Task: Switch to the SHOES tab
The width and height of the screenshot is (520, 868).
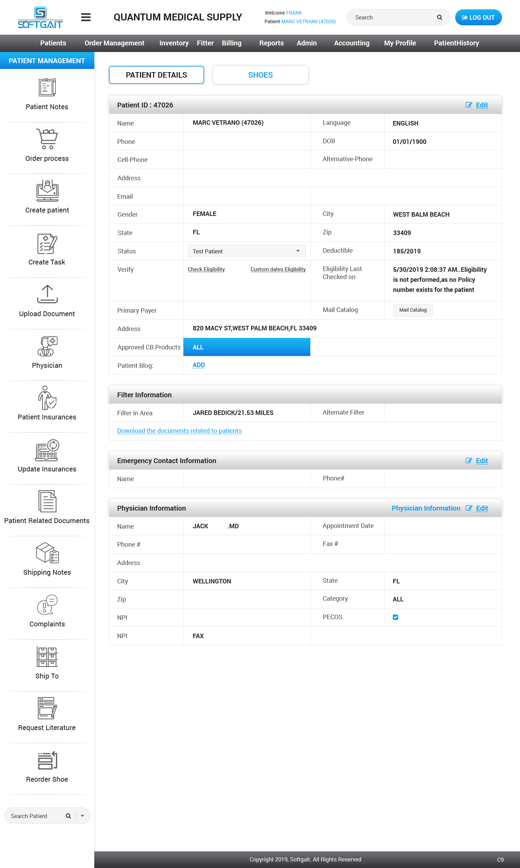Action: pos(260,75)
